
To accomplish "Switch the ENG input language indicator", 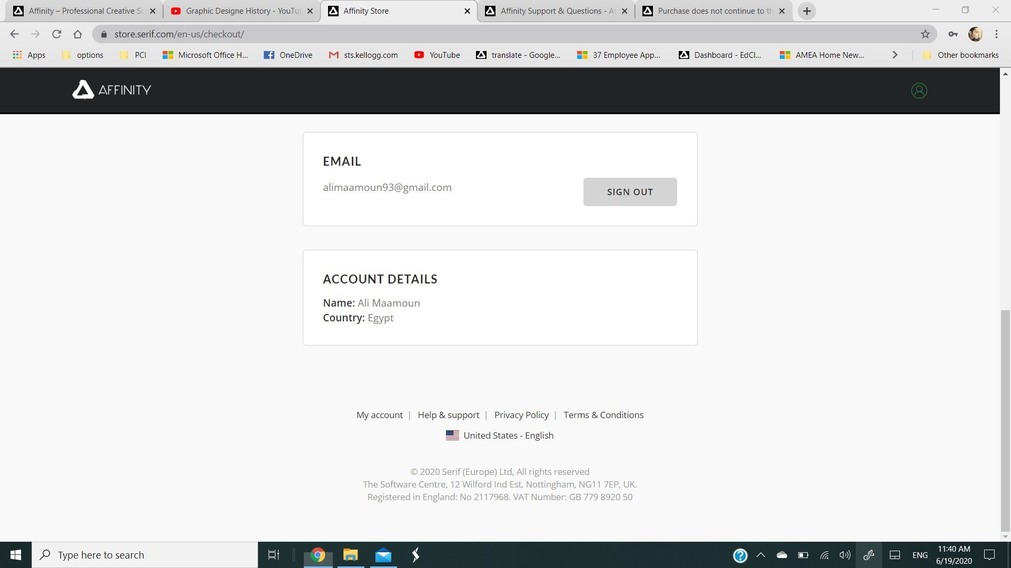I will tap(920, 555).
